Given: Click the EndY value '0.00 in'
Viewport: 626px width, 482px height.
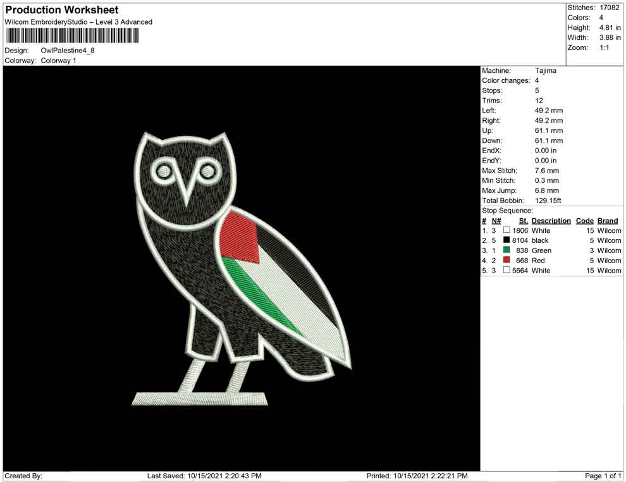Looking at the screenshot, I should click(x=546, y=161).
